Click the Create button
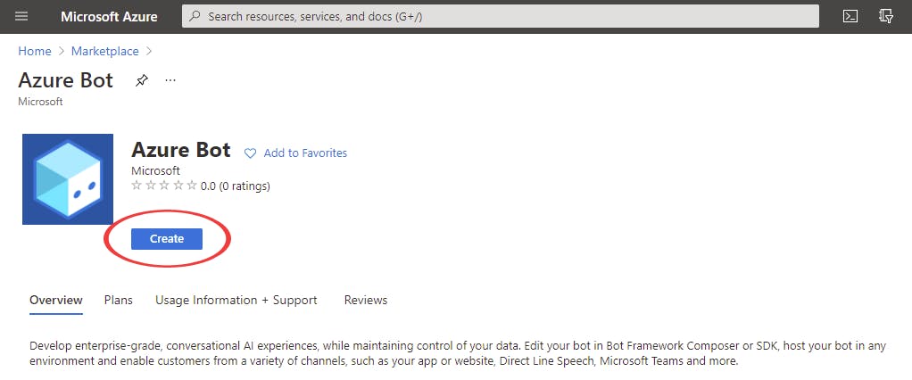Screen dimensions: 912x380 click(167, 239)
